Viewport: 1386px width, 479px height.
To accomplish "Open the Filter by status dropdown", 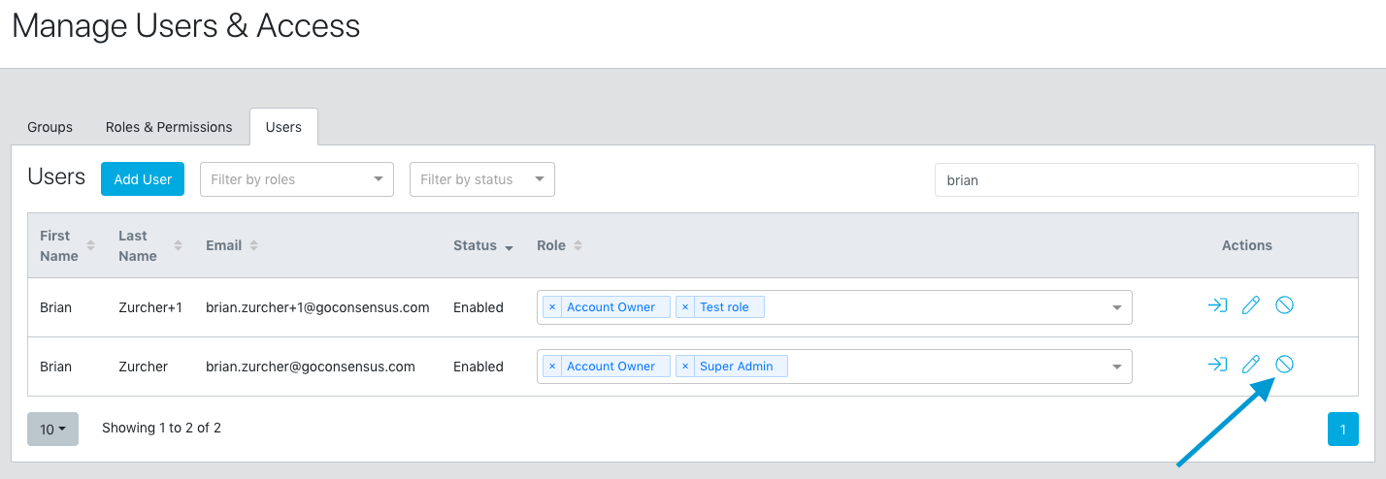I will pos(481,179).
